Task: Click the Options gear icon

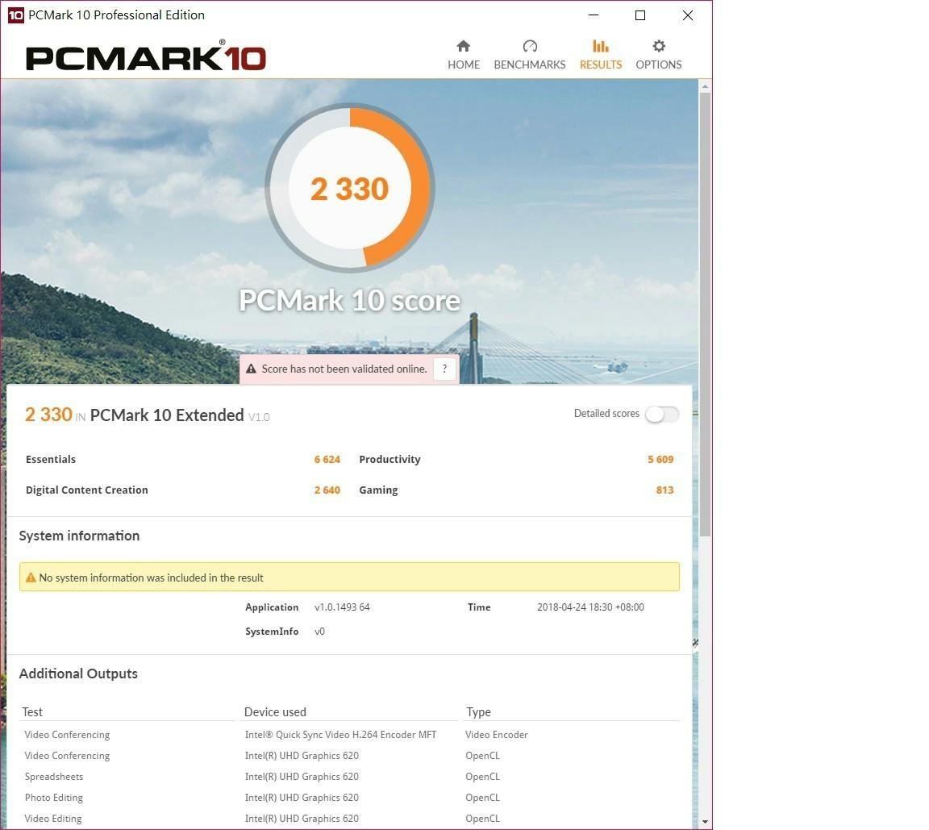Action: [x=658, y=46]
